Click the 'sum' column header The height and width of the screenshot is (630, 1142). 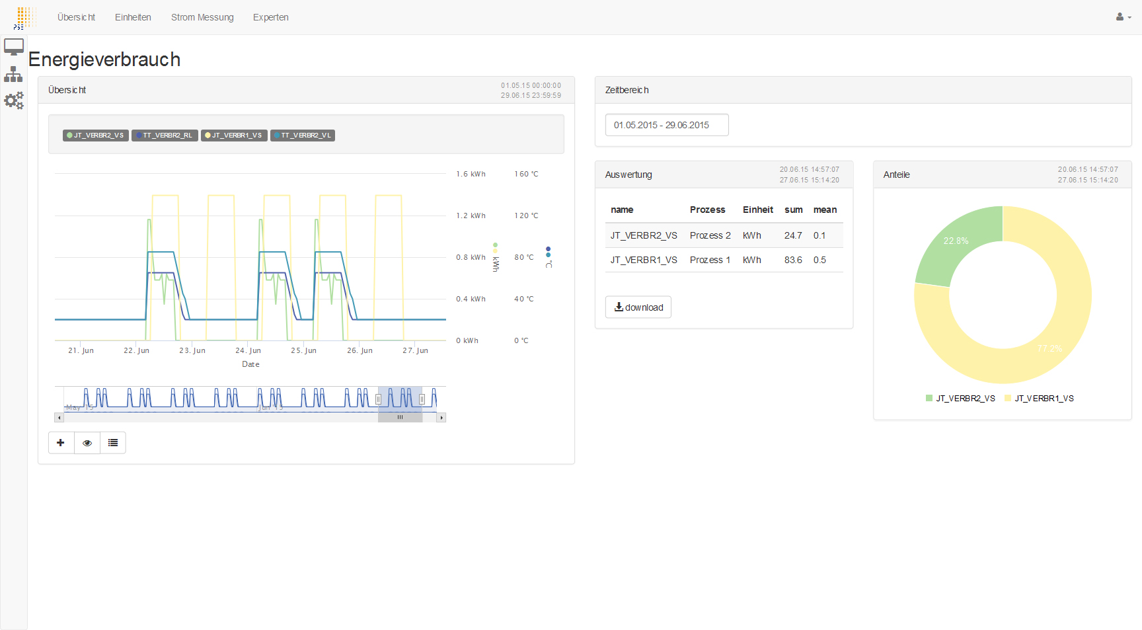pyautogui.click(x=794, y=210)
